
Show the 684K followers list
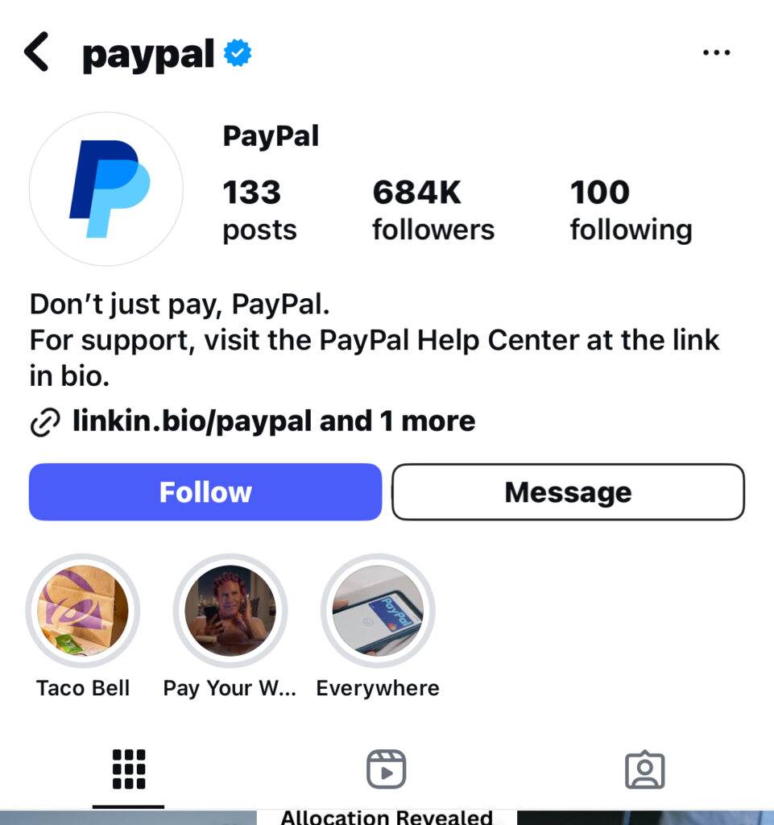tap(433, 210)
